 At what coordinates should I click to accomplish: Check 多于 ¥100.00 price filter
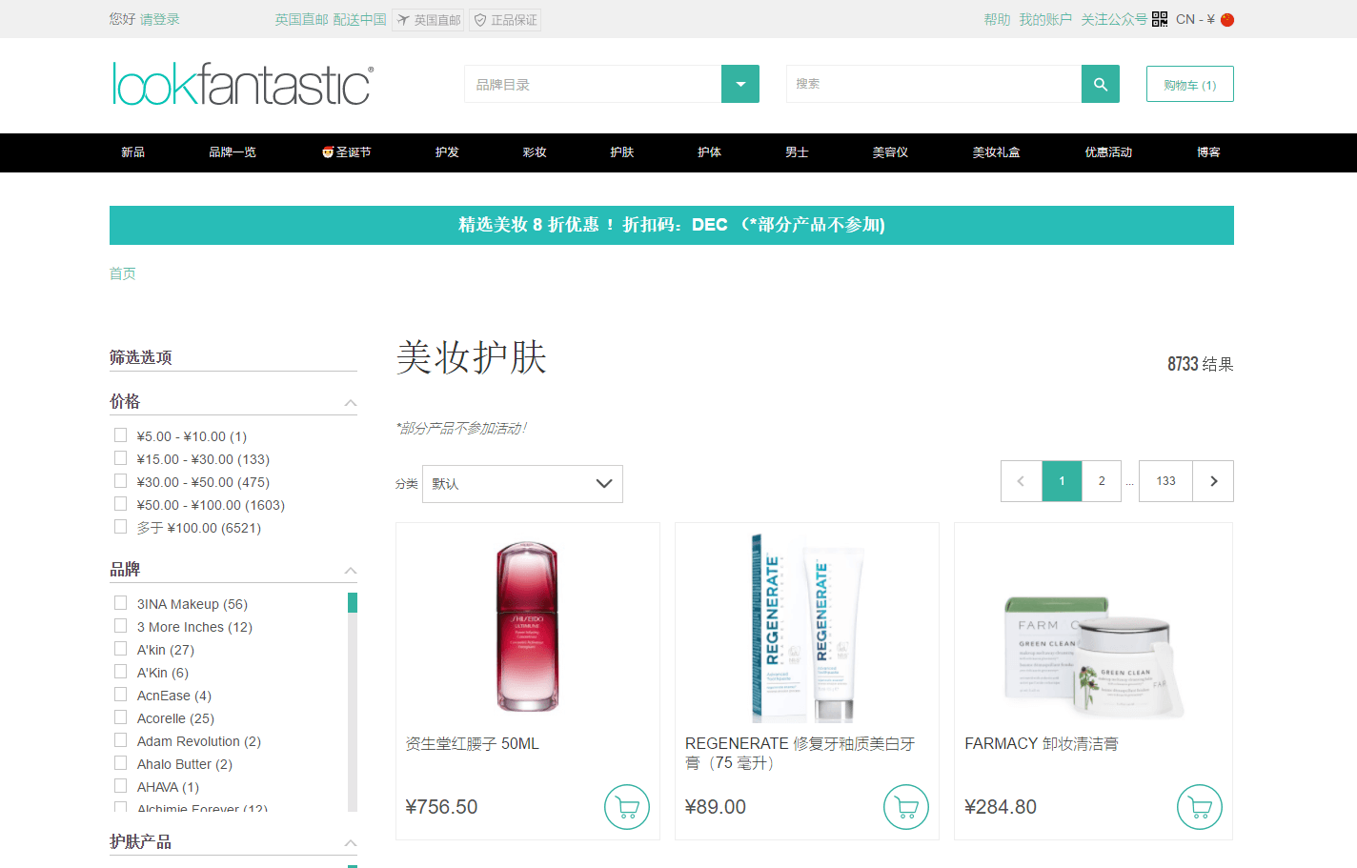(120, 526)
